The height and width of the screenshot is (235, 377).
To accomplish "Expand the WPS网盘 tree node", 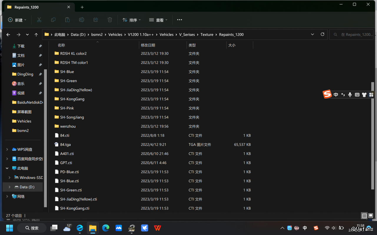I will click(7, 149).
